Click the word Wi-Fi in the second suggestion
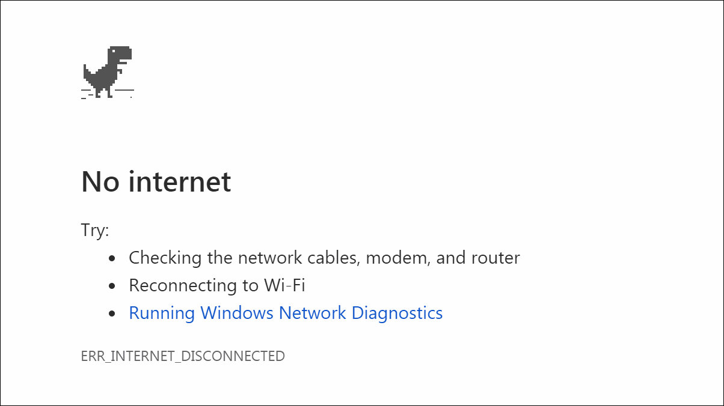The height and width of the screenshot is (406, 724). (284, 285)
